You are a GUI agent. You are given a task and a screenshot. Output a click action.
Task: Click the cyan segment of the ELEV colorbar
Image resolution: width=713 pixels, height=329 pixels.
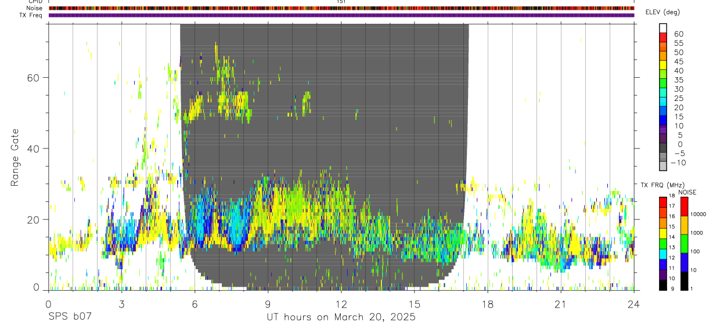(663, 102)
